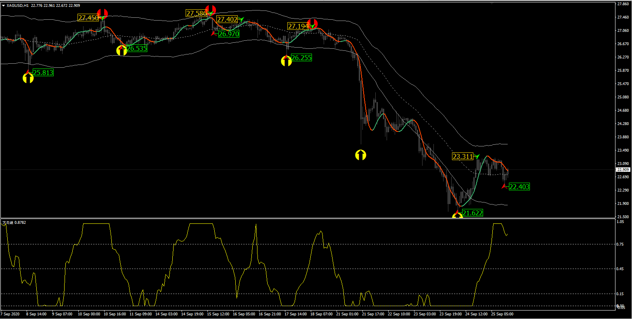Viewport: 632px width, 319px height.
Task: Click the yellow up-arrow signal beside 25.813
Action: 28,78
